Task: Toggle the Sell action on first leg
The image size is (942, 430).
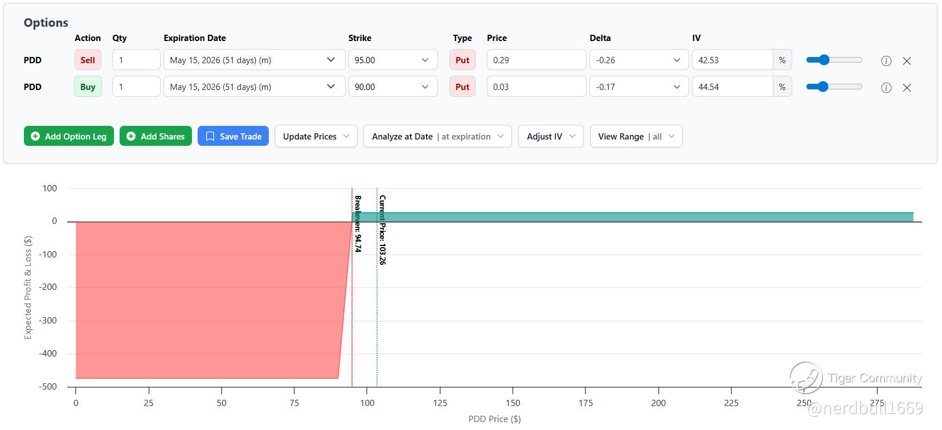Action: pyautogui.click(x=88, y=60)
